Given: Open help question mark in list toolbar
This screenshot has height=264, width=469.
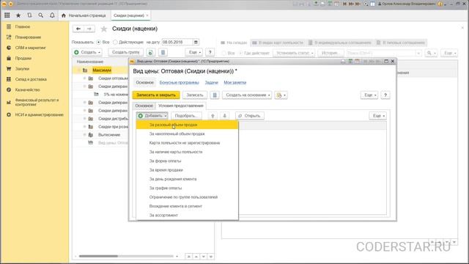Looking at the screenshot, I should [210, 52].
